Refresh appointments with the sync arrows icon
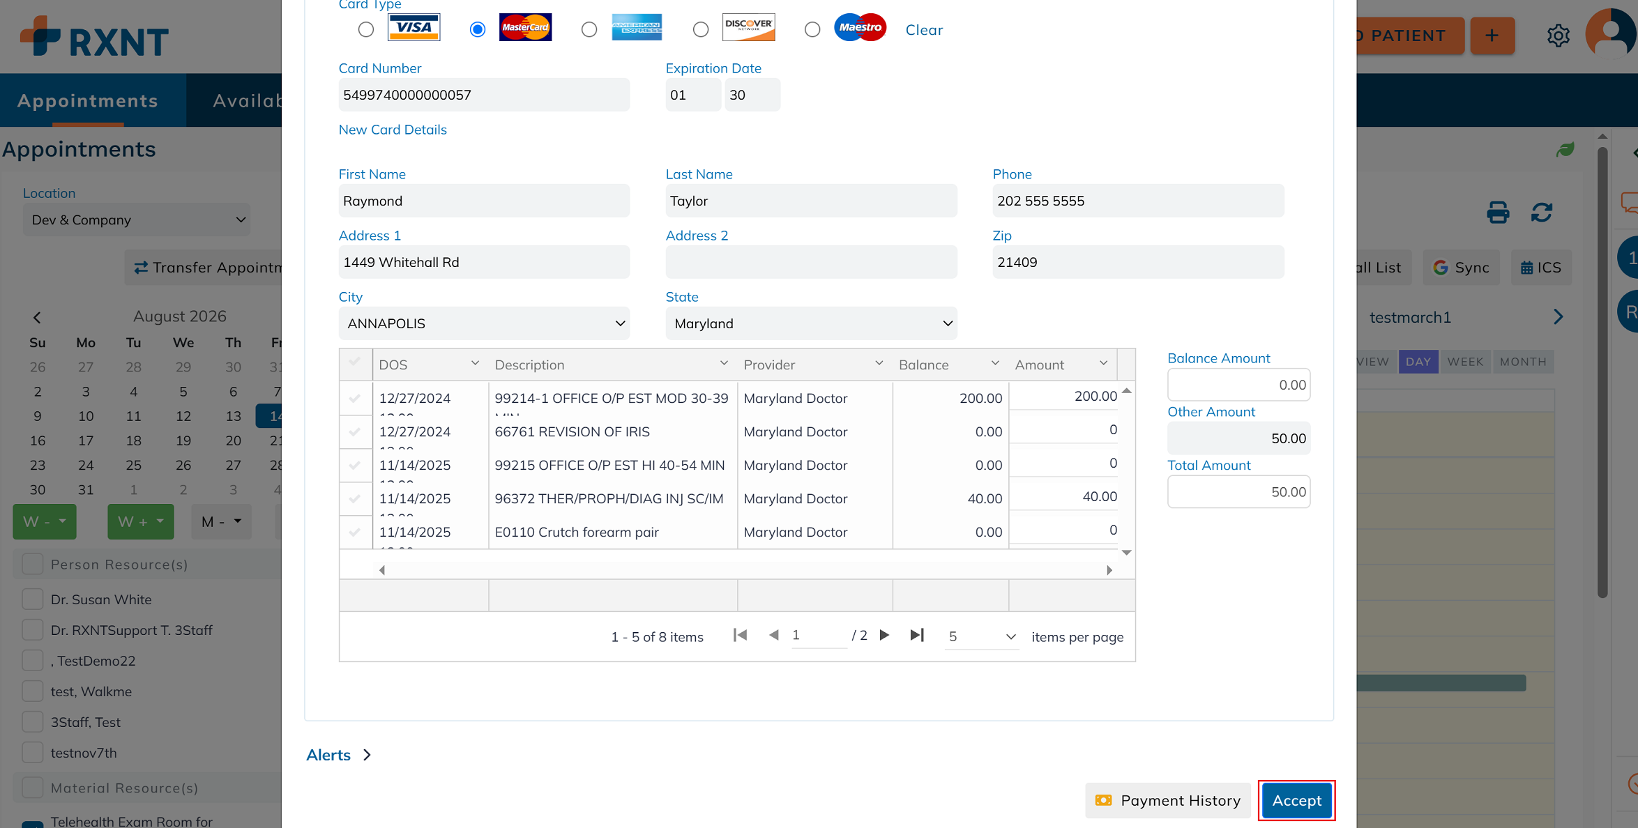Image resolution: width=1638 pixels, height=828 pixels. pos(1542,212)
